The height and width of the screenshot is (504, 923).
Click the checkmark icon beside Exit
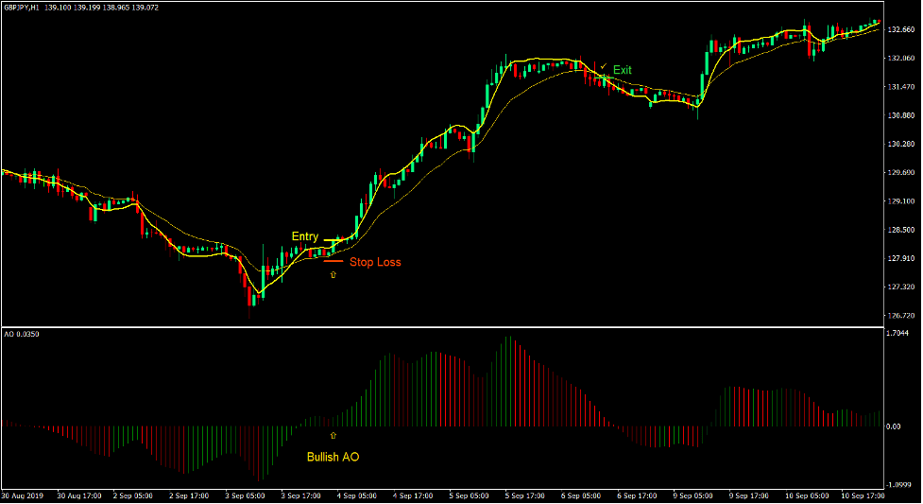tap(603, 66)
